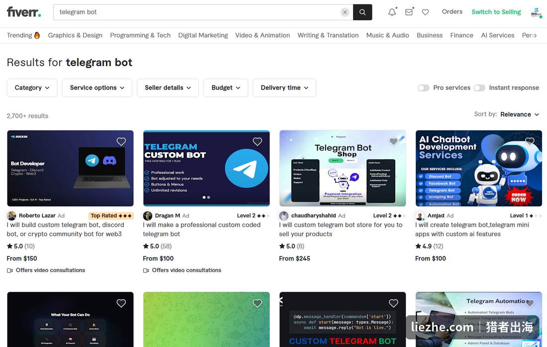Open the Delivery time filter
This screenshot has height=347, width=547.
click(x=284, y=88)
